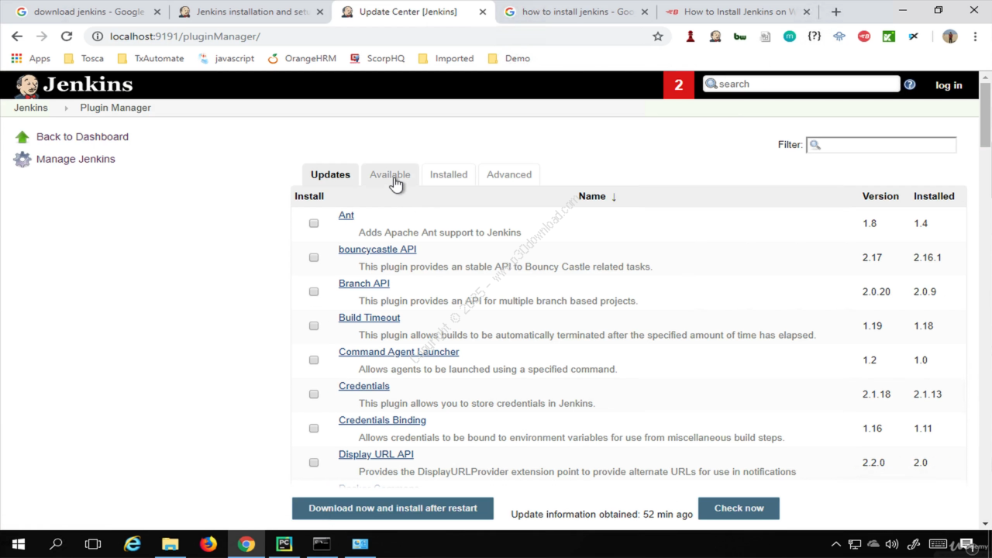This screenshot has height=558, width=992.
Task: Switch to the Updates tab
Action: pyautogui.click(x=330, y=174)
